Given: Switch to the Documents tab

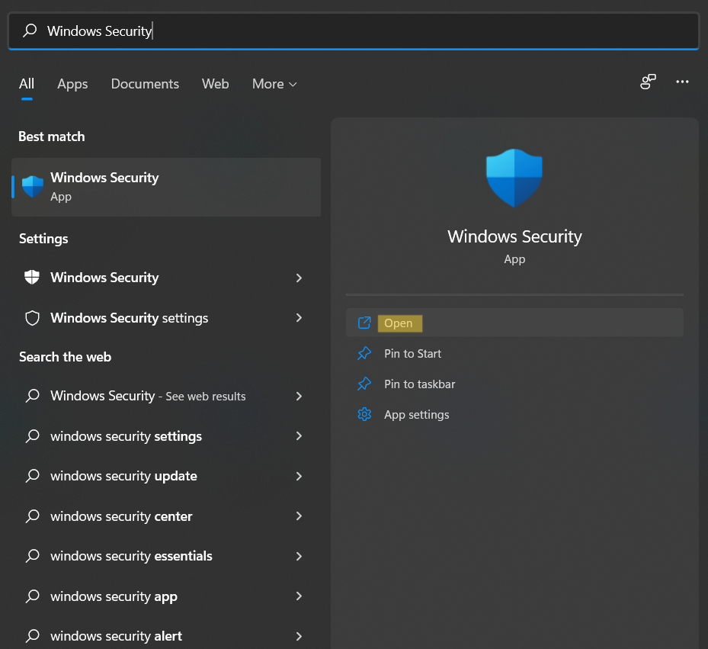Looking at the screenshot, I should click(x=144, y=84).
